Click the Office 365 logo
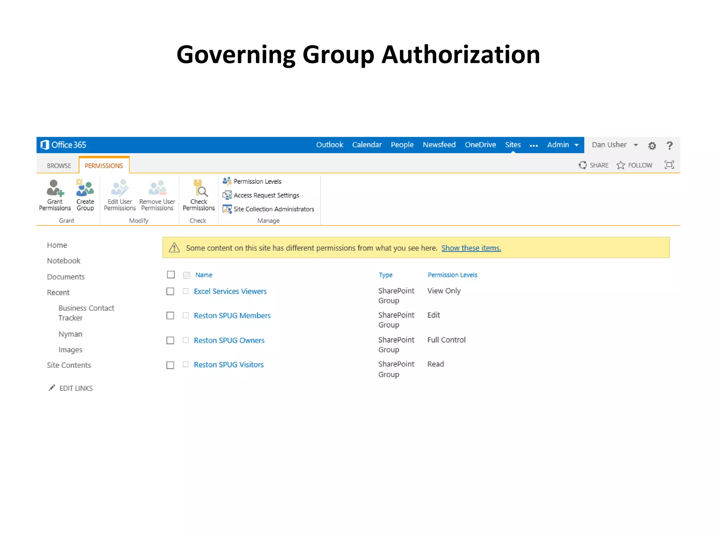 click(x=63, y=145)
